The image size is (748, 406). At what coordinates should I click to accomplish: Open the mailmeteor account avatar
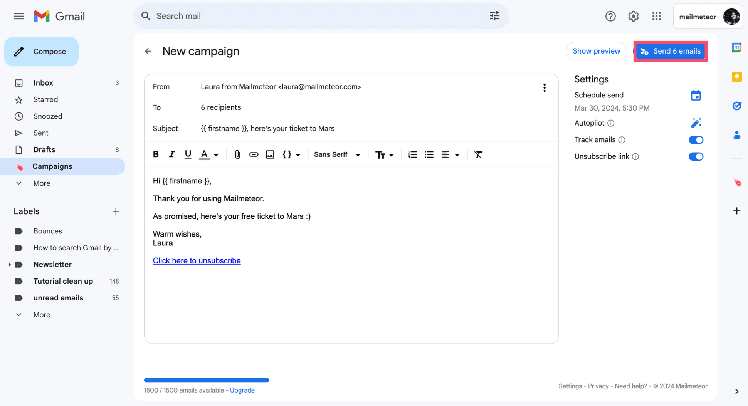pos(731,17)
